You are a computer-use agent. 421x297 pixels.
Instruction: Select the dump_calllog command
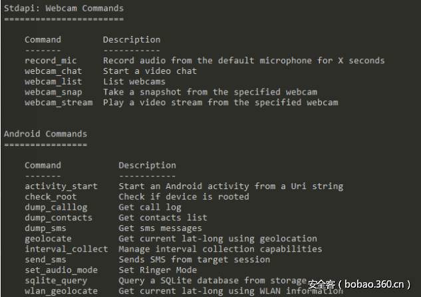56,207
